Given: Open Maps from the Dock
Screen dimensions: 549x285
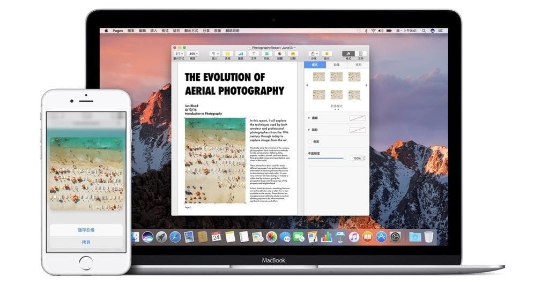Looking at the screenshot, I should coord(258,237).
